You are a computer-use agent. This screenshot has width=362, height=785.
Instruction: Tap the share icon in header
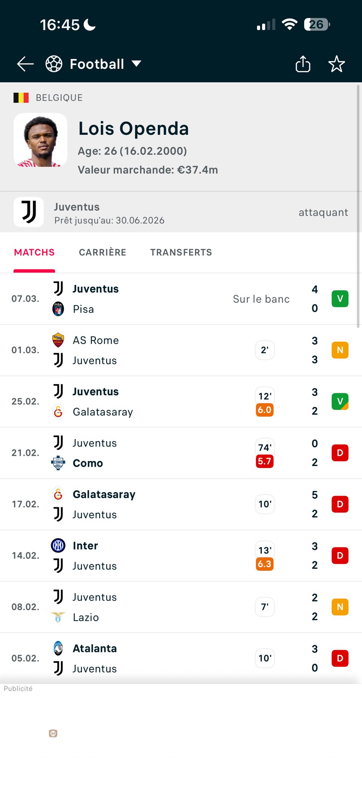[x=303, y=64]
